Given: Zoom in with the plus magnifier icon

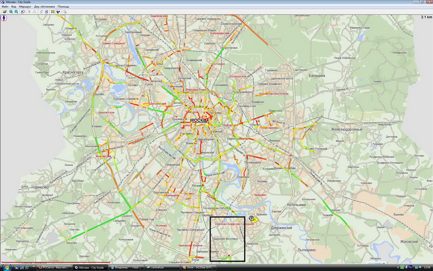Looking at the screenshot, I should (x=10, y=11).
